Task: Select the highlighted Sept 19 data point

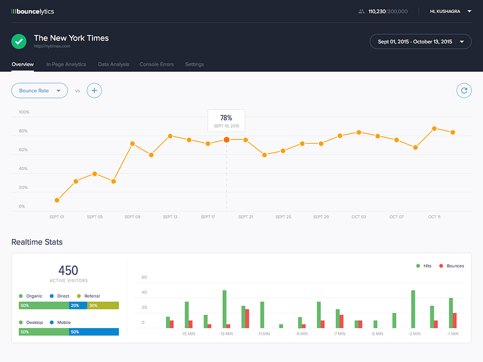Action: coord(226,139)
